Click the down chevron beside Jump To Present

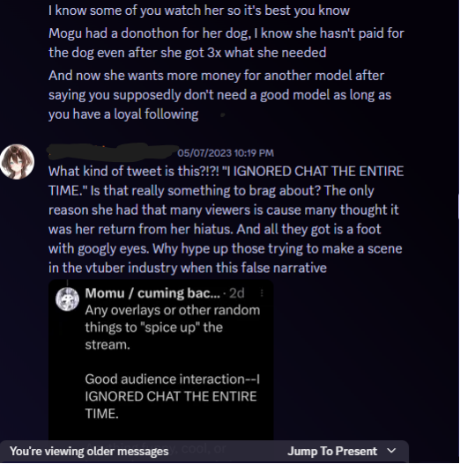391,451
